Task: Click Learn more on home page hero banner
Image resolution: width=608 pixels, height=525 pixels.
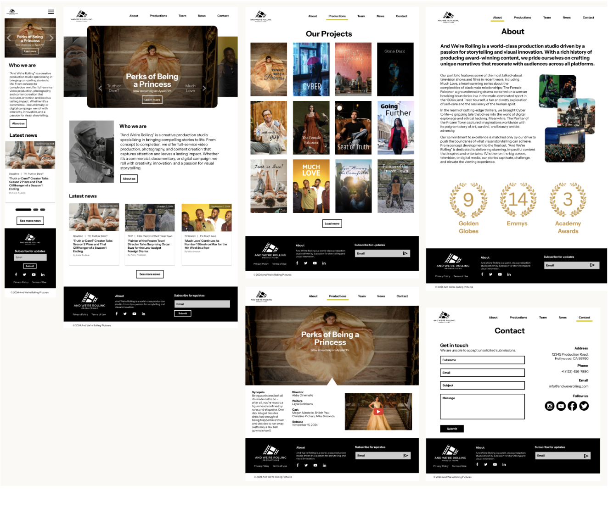Action: 152,100
